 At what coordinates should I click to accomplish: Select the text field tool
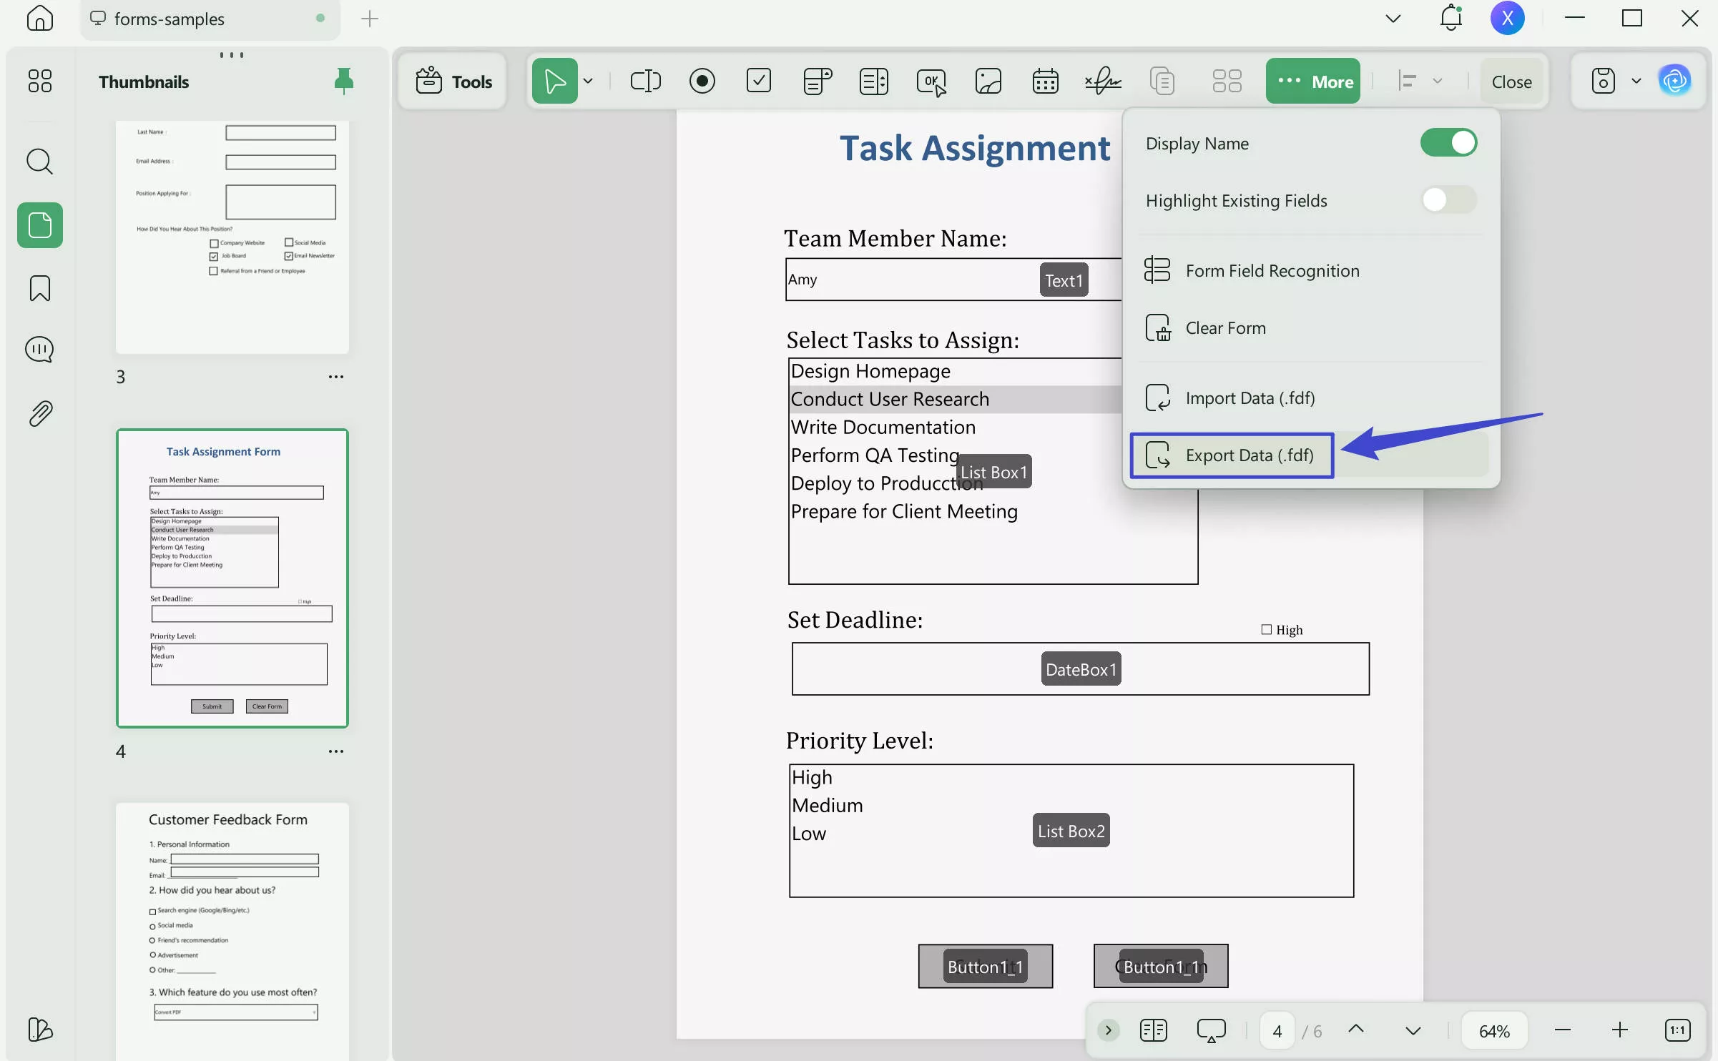point(644,80)
